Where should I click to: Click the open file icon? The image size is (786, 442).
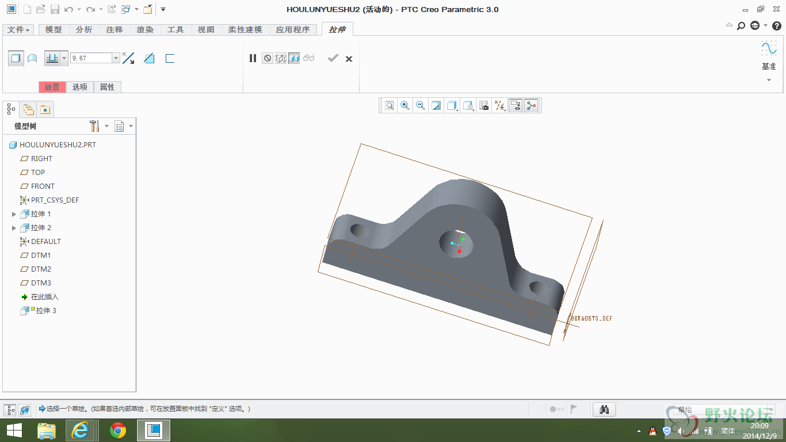click(x=40, y=9)
